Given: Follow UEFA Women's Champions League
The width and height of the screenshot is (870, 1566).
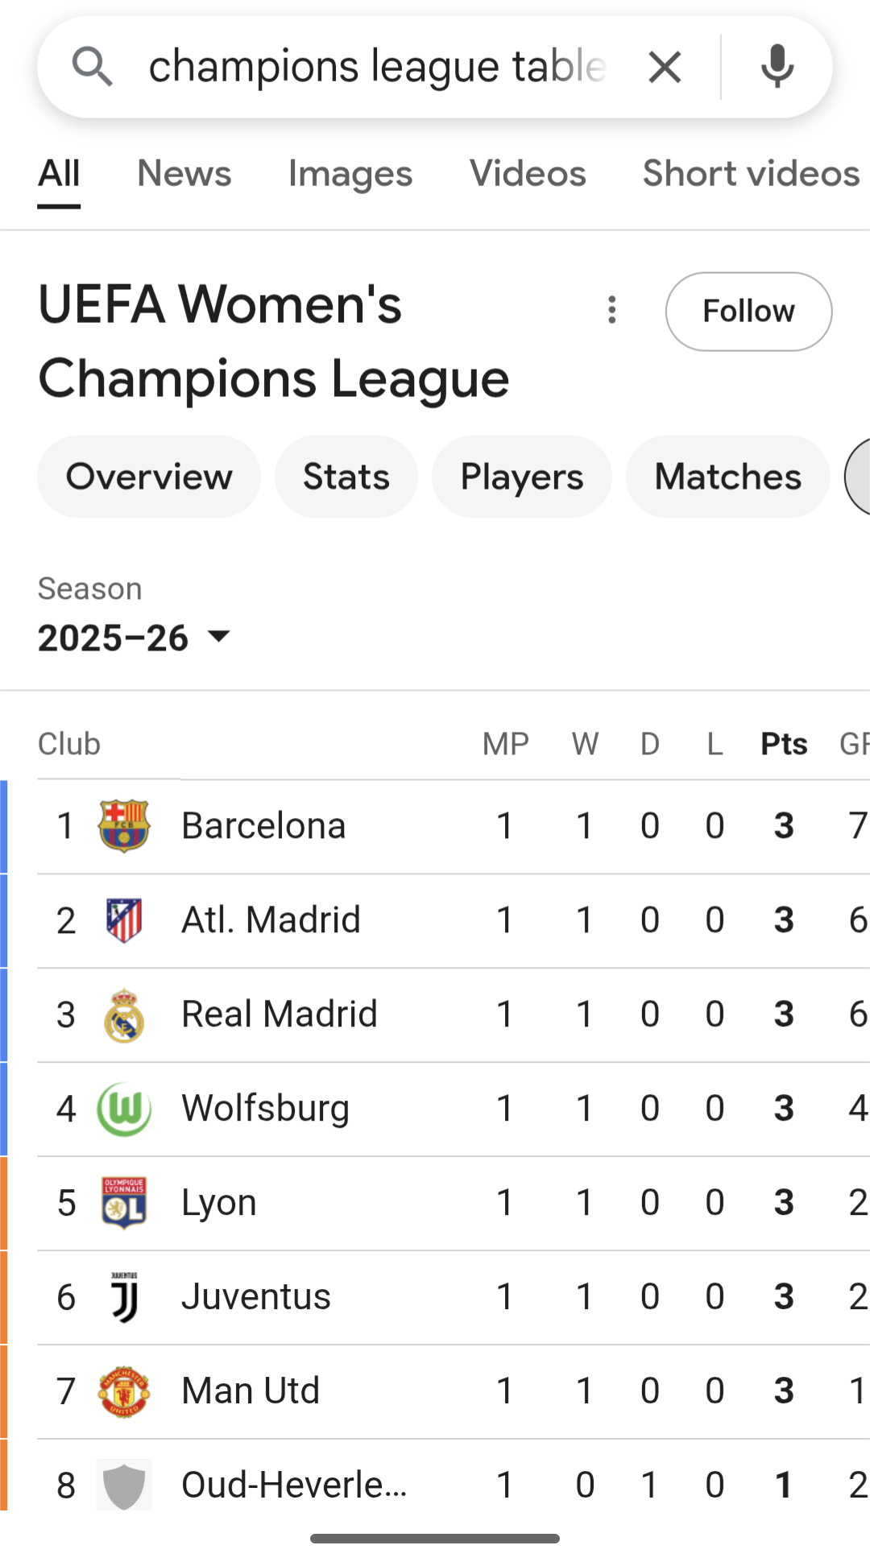Looking at the screenshot, I should point(748,312).
